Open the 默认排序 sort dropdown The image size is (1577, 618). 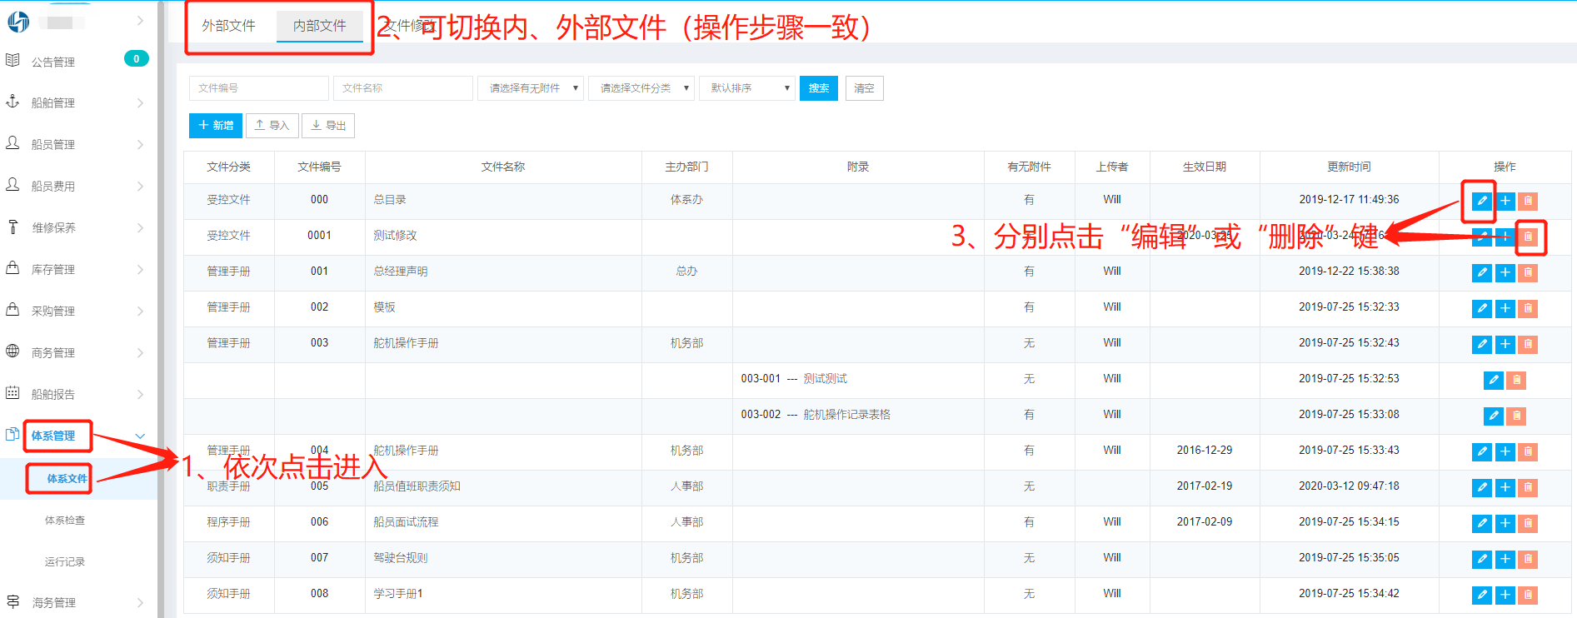click(x=747, y=88)
